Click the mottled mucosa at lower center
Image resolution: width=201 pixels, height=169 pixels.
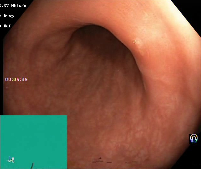tap(109, 135)
